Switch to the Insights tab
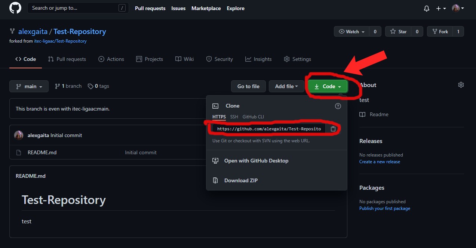This screenshot has width=476, height=248. pos(258,59)
